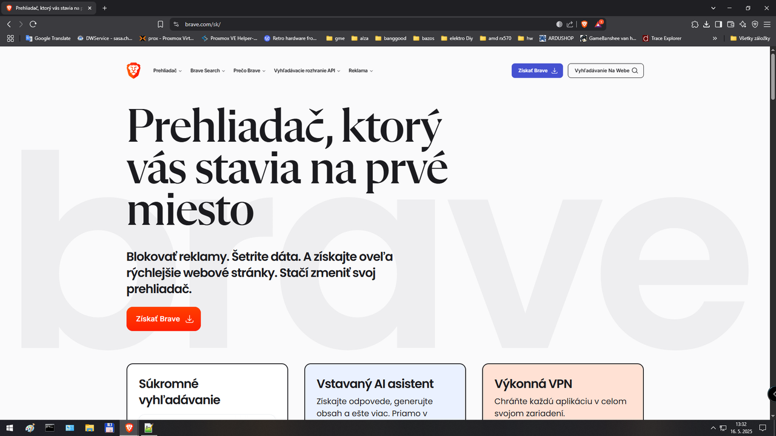Open File Explorer from the taskbar
The height and width of the screenshot is (436, 776).
click(89, 428)
